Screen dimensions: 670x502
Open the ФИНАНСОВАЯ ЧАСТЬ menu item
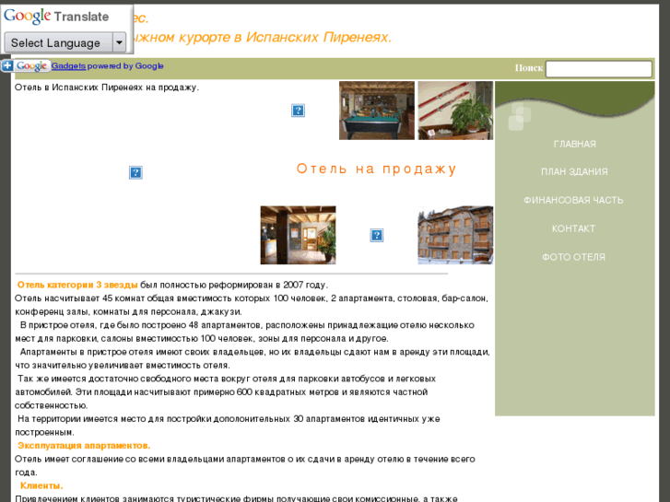[x=573, y=200]
